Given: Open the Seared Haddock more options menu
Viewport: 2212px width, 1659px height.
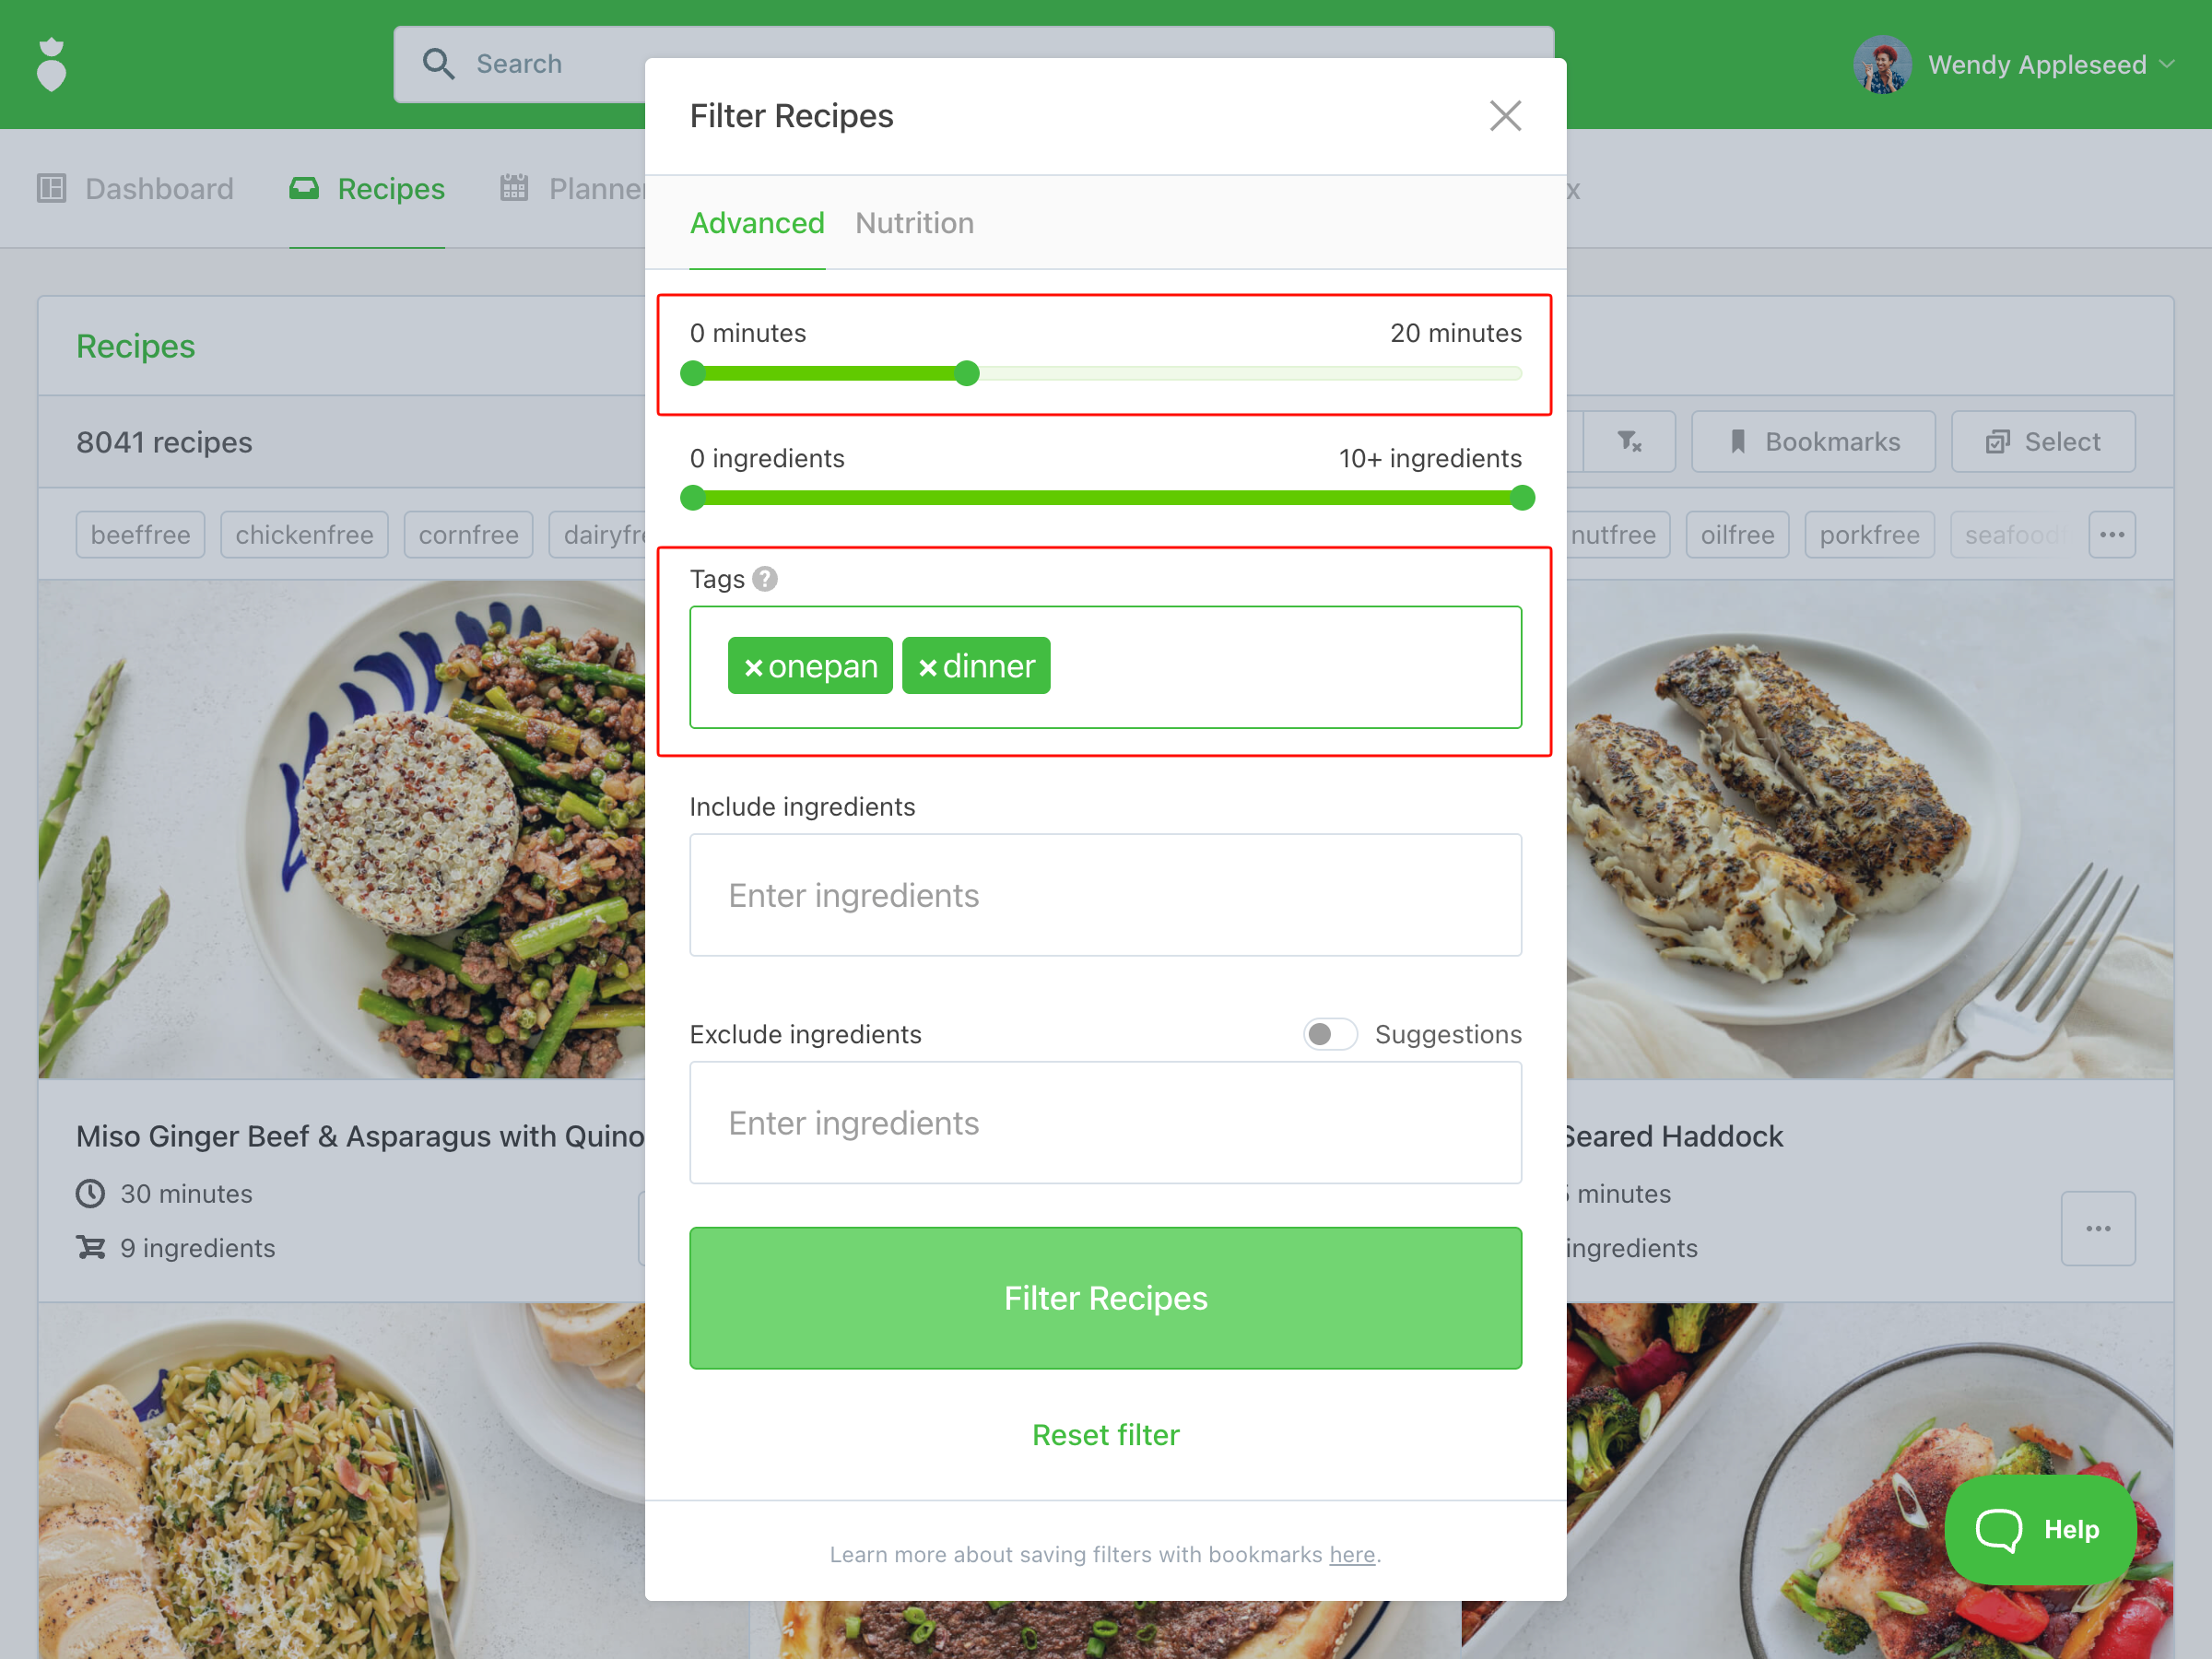Looking at the screenshot, I should [2098, 1228].
